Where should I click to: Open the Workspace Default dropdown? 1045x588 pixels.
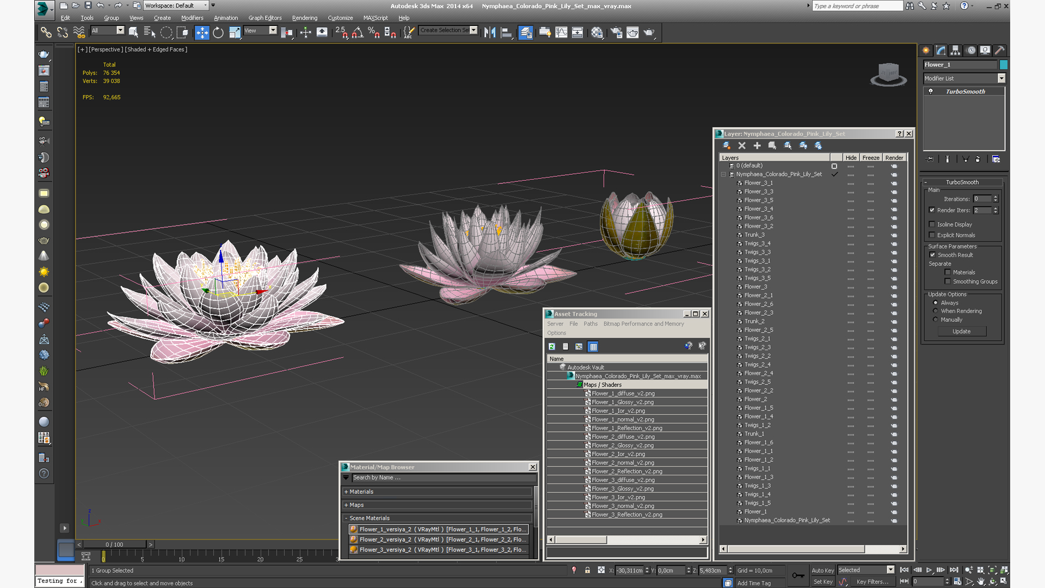[176, 5]
